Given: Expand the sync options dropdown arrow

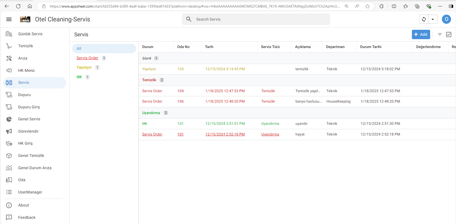Looking at the screenshot, I should click(x=433, y=19).
